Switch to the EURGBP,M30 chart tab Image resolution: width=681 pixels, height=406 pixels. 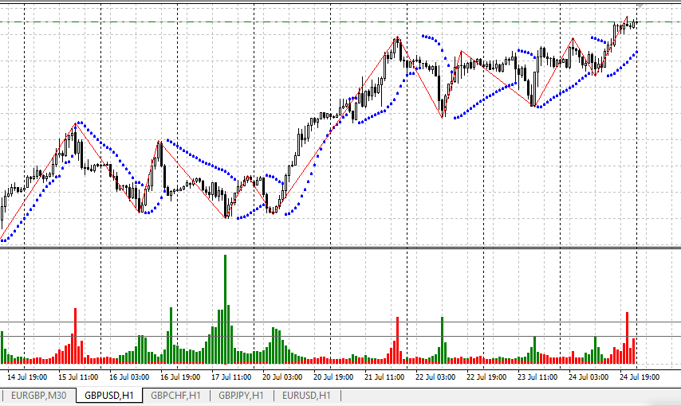pos(38,396)
